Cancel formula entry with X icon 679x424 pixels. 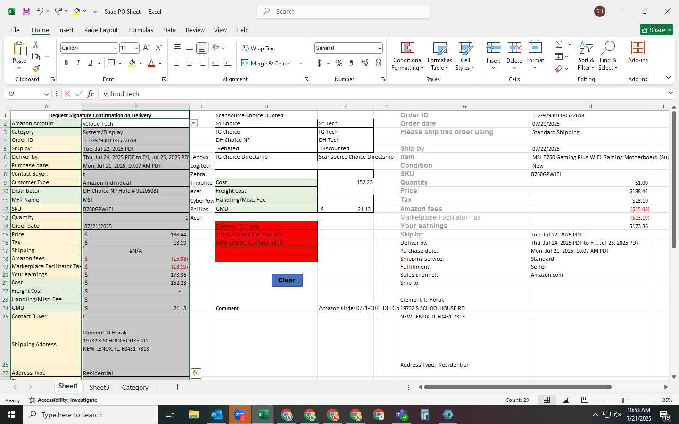coord(67,94)
